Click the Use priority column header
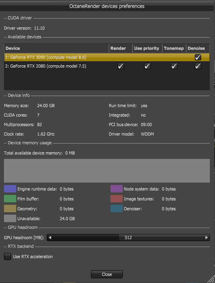Image resolution: width=215 pixels, height=283 pixels. coord(147,48)
